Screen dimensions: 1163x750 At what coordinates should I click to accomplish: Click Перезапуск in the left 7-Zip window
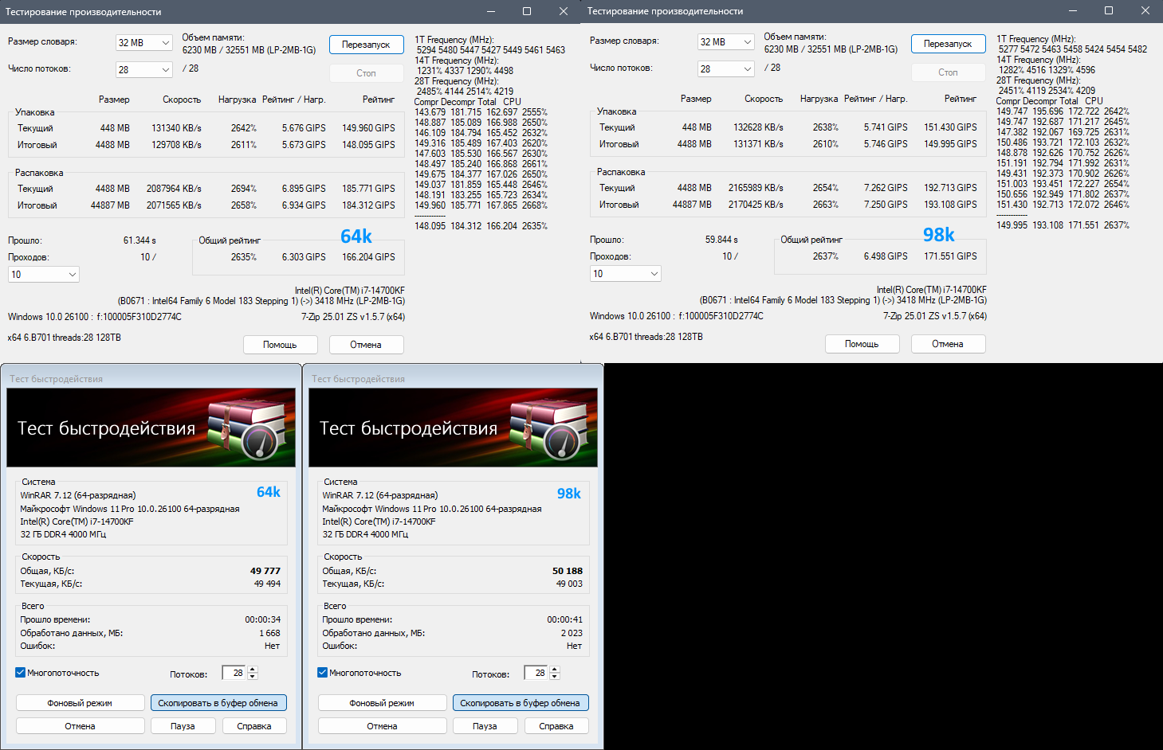point(366,45)
